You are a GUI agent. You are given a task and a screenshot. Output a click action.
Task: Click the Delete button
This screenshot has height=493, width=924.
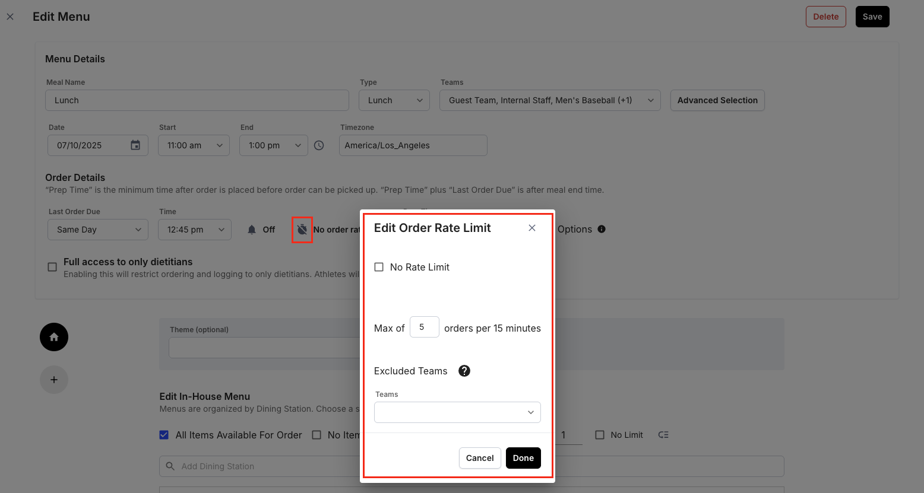(x=826, y=17)
